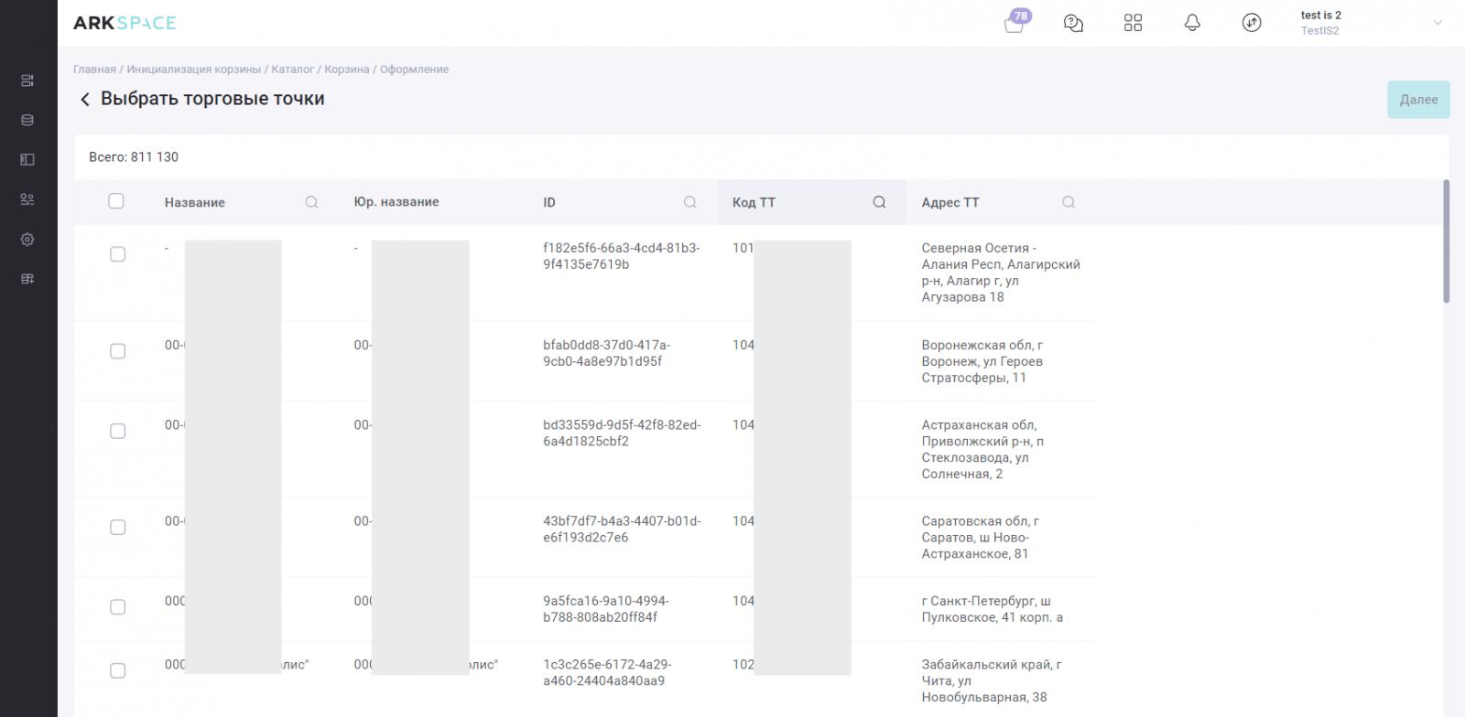Open the apps grid icon

1133,23
